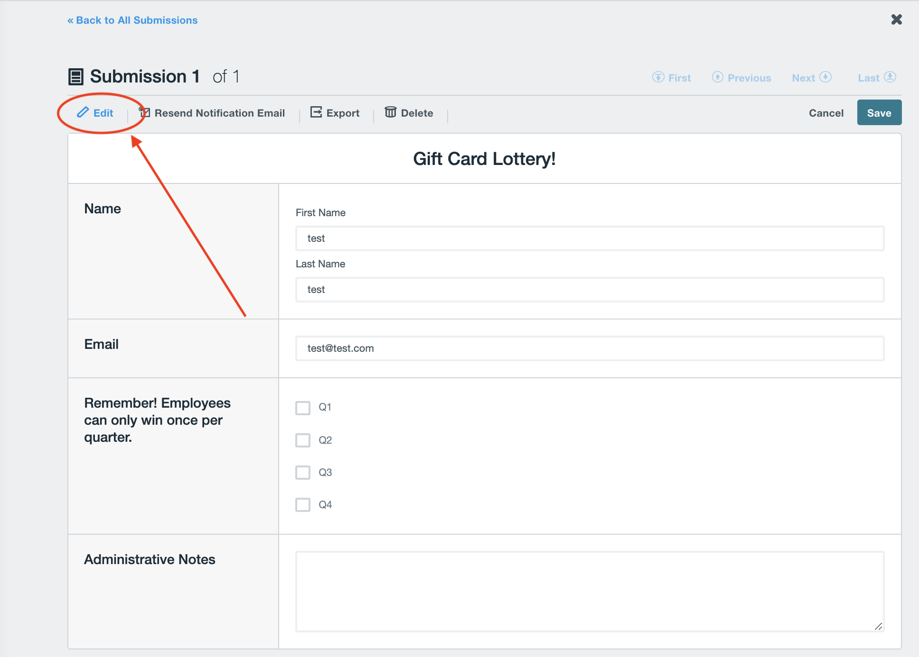Click Cancel to discard changes
Viewport: 919px width, 657px height.
click(826, 113)
